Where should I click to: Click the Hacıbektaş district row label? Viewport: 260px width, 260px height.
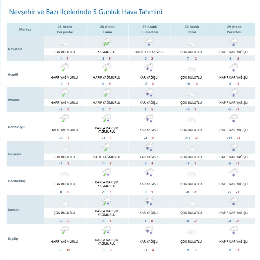pos(17,181)
